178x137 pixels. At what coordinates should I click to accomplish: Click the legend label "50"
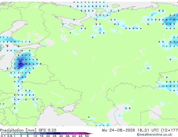[87, 136]
